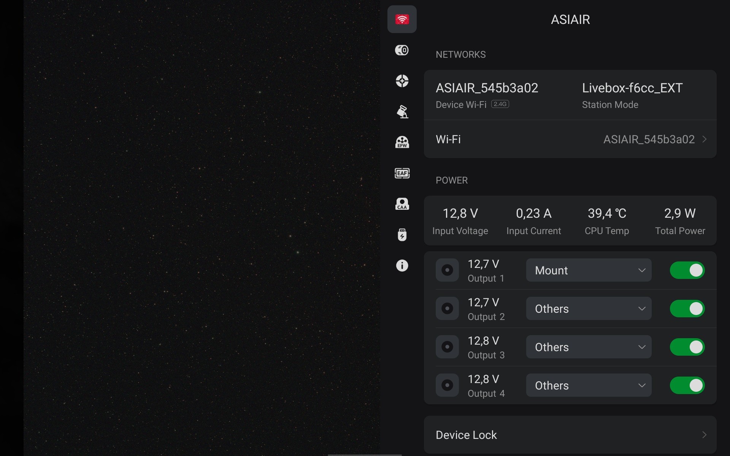The image size is (730, 456).
Task: Open the guide scope settings icon
Action: point(402,81)
